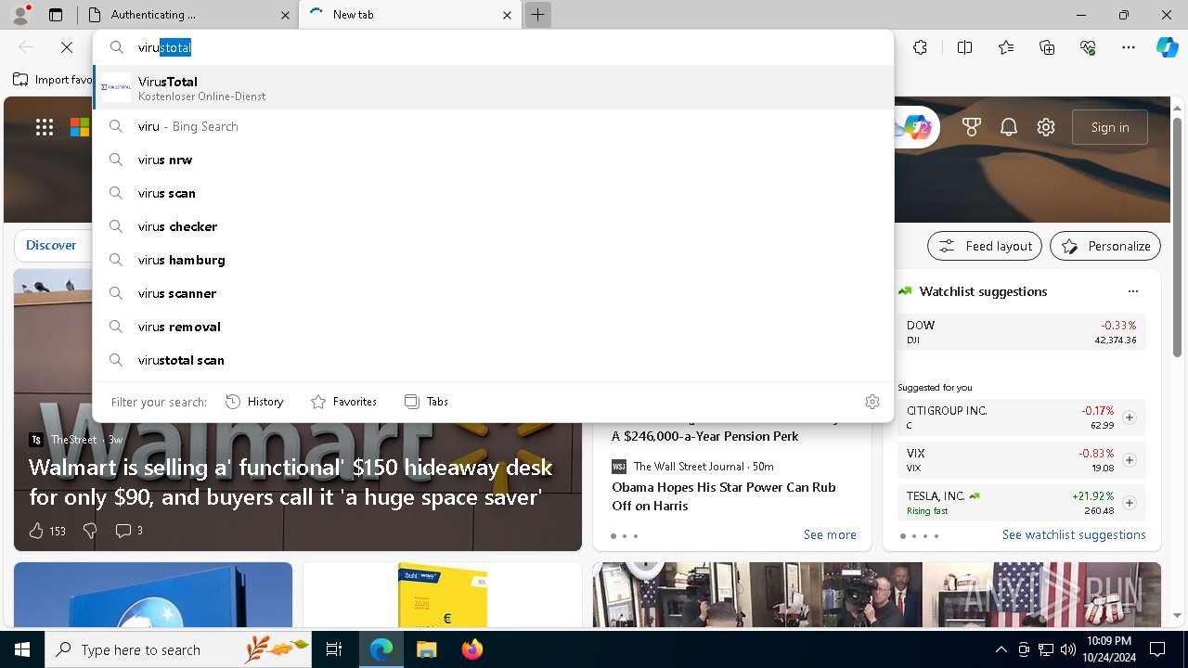This screenshot has height=668, width=1188.
Task: Filter search suggestions by Favorites
Action: [x=343, y=402]
